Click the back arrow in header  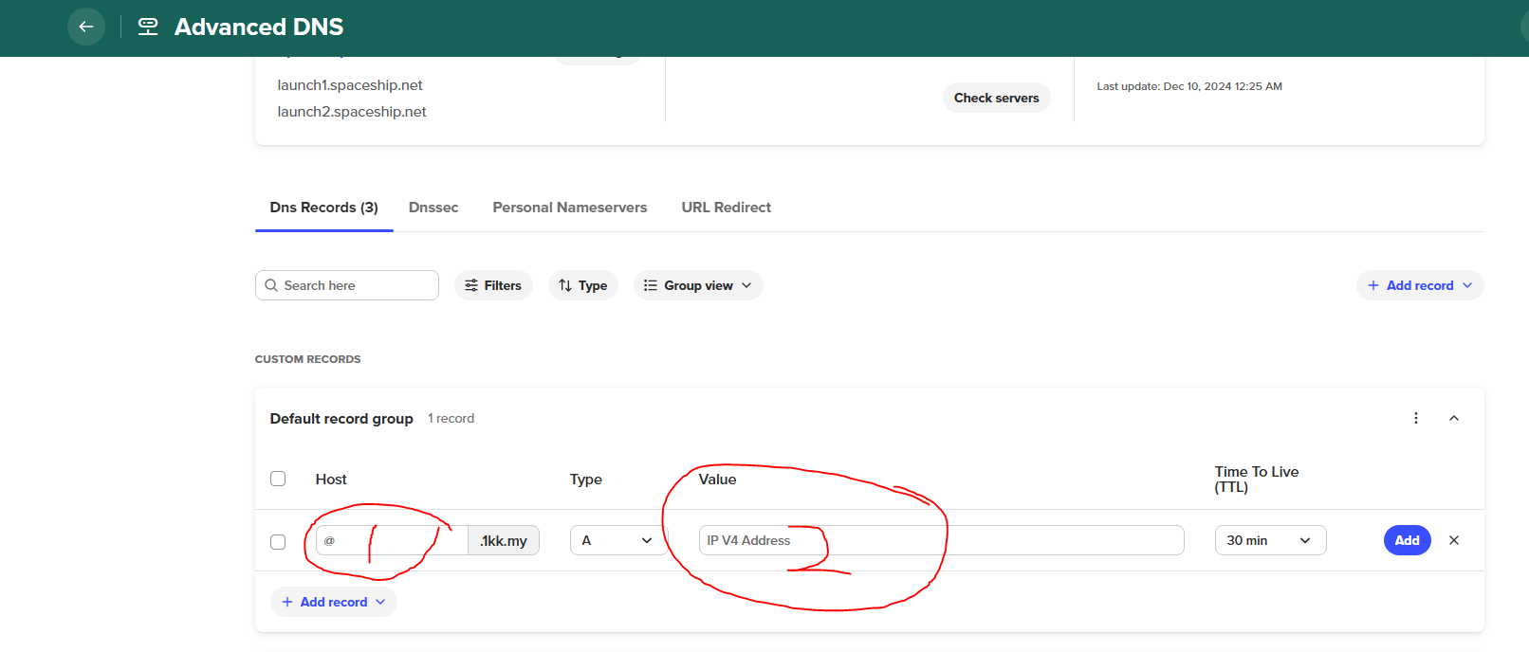pyautogui.click(x=86, y=27)
